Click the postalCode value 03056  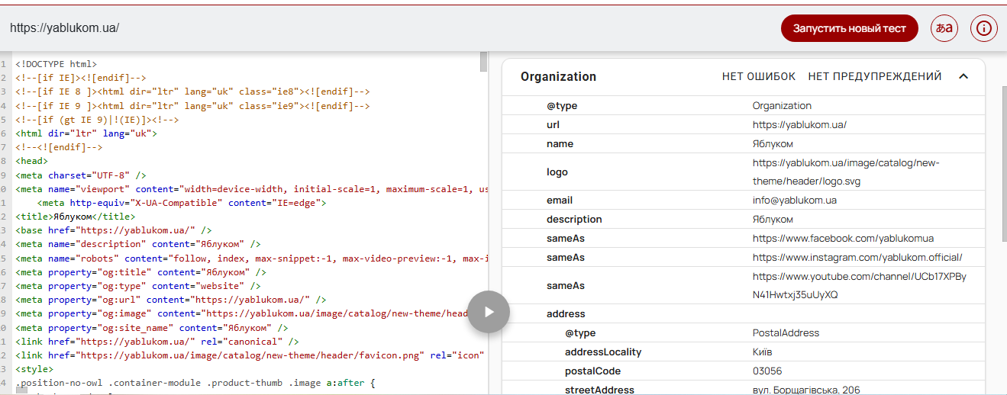(769, 371)
